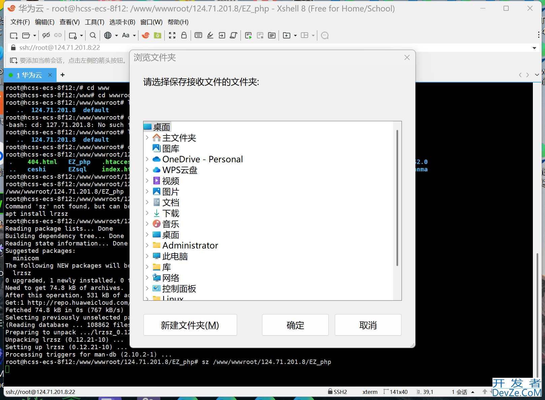Select the 图库 folder item
545x400 pixels.
[166, 148]
